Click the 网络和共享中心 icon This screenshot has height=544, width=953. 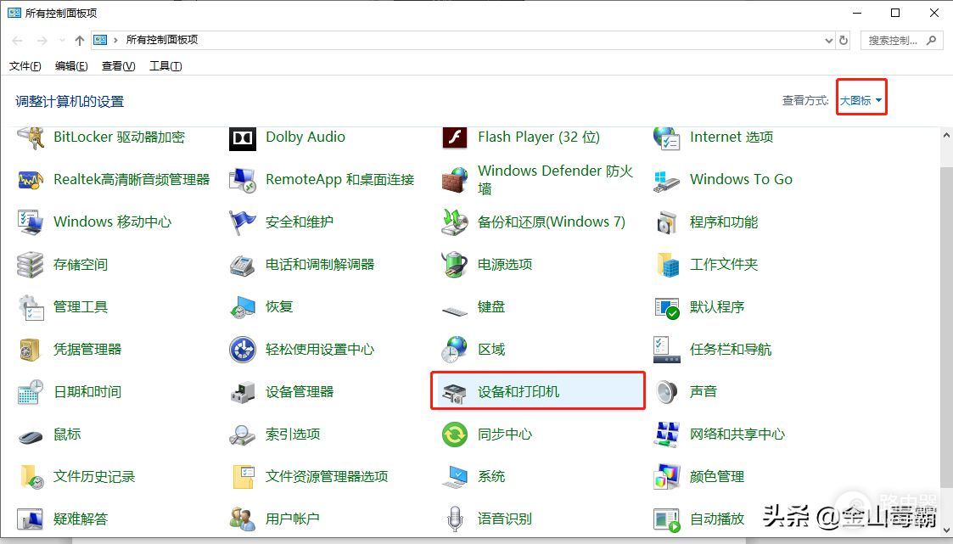click(667, 435)
